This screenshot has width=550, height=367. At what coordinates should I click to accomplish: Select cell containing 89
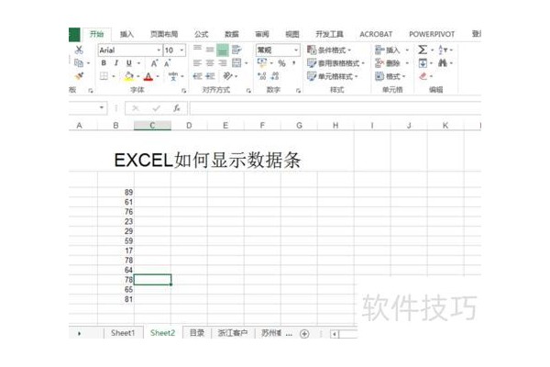(x=115, y=192)
